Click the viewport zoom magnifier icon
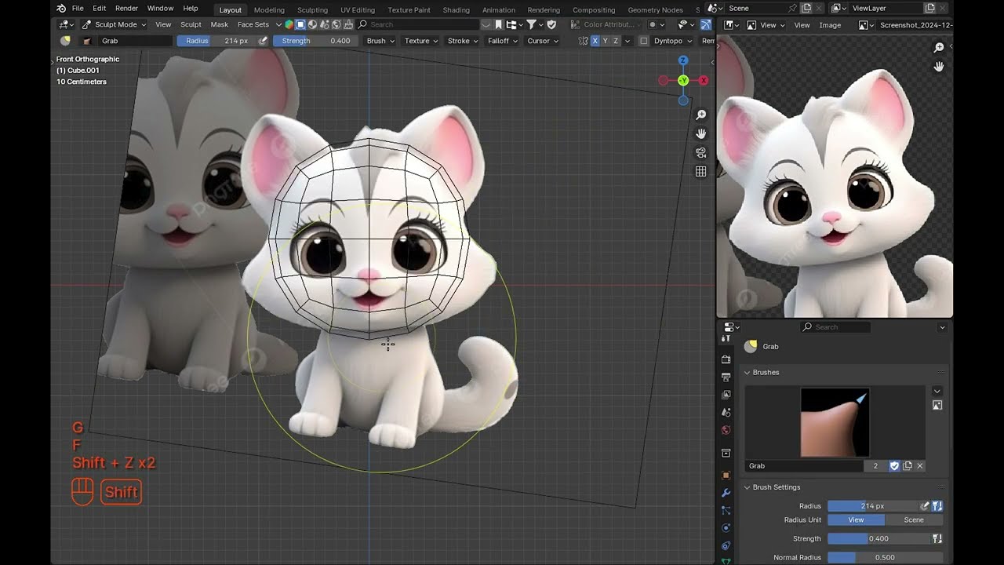The image size is (1004, 565). click(701, 115)
